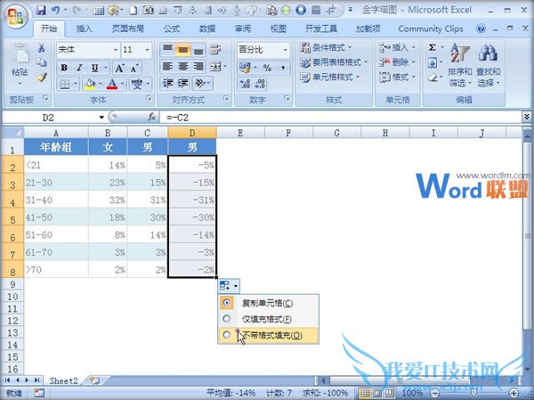
Task: Increase indent in cells
Action: 182,83
